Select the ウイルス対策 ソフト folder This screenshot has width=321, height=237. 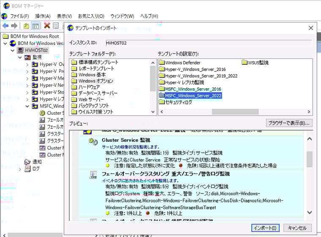[92, 112]
